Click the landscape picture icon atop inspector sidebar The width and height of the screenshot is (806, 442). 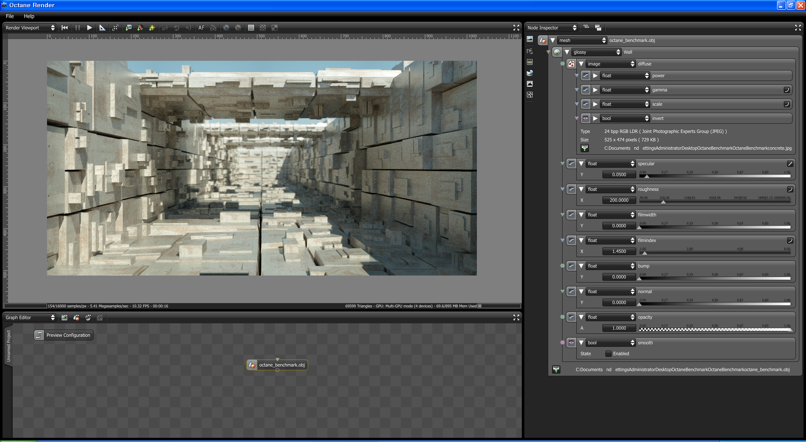click(530, 39)
